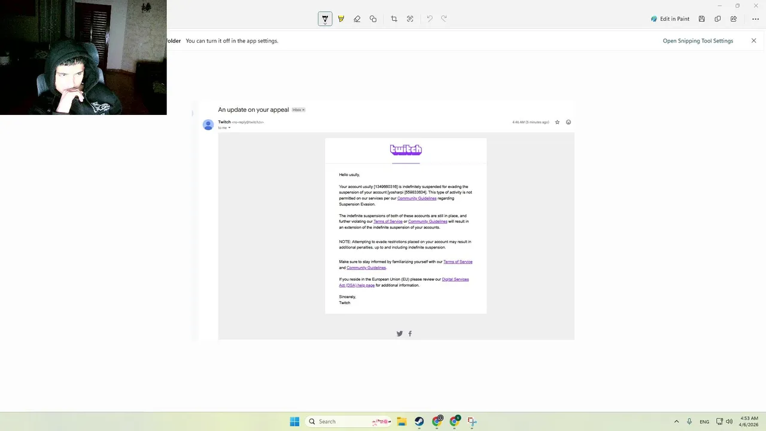The height and width of the screenshot is (431, 766).
Task: Dismiss the settings notification banner
Action: click(x=753, y=41)
